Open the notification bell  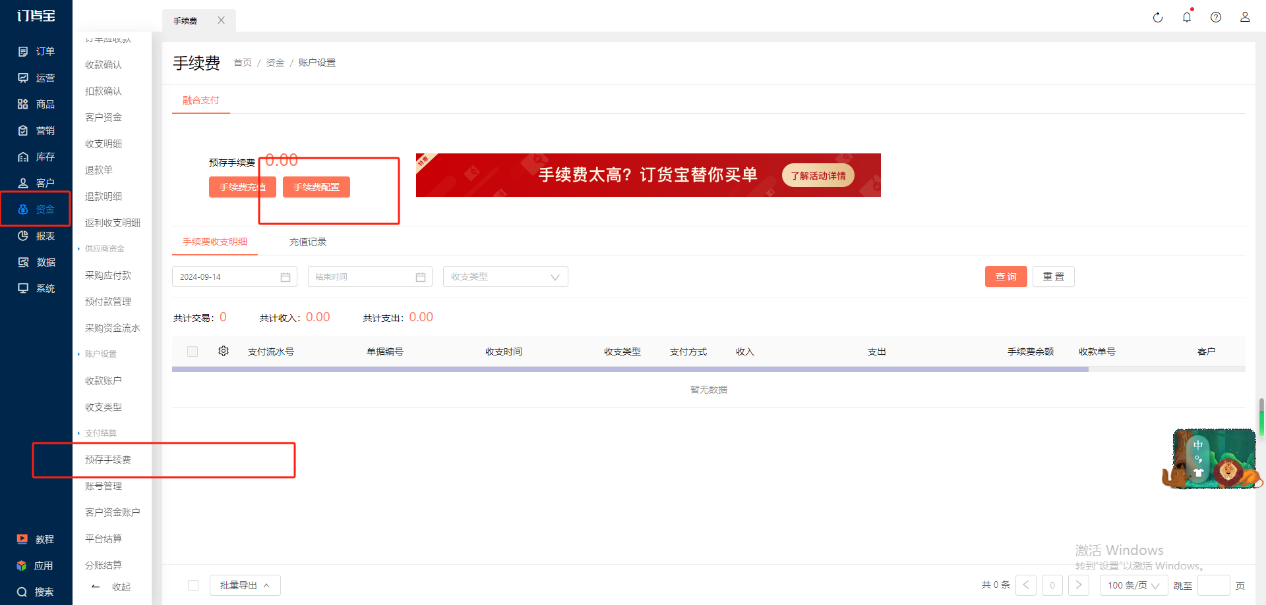click(x=1187, y=17)
